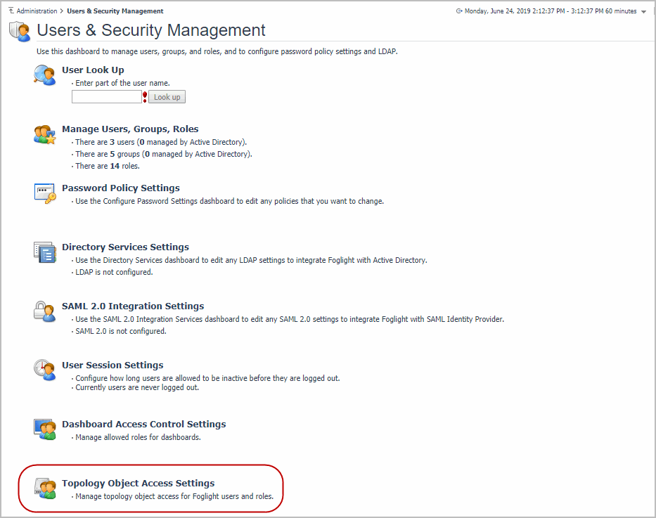Click the Topology Object Access Settings icon
Image resolution: width=656 pixels, height=518 pixels.
tap(44, 488)
